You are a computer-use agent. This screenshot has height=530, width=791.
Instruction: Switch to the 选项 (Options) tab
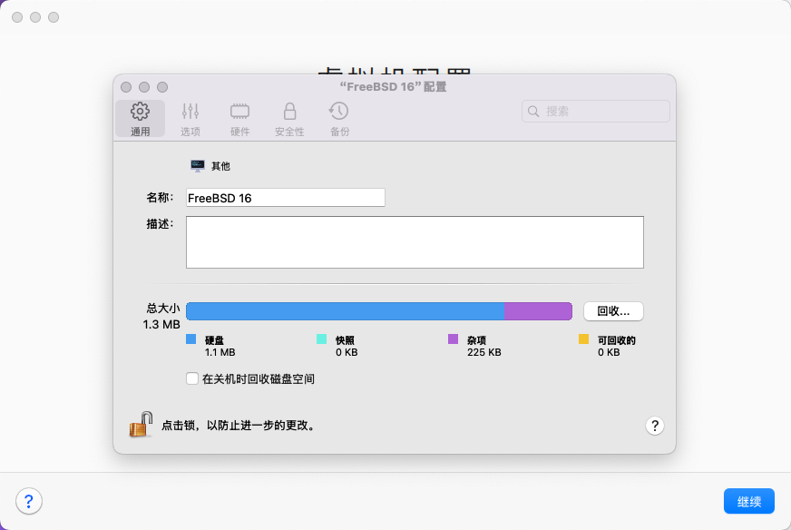pyautogui.click(x=190, y=119)
